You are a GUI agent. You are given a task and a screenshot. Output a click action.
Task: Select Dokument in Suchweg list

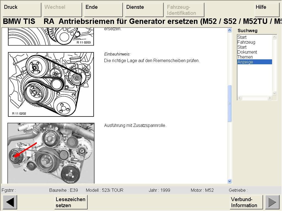coord(247,52)
